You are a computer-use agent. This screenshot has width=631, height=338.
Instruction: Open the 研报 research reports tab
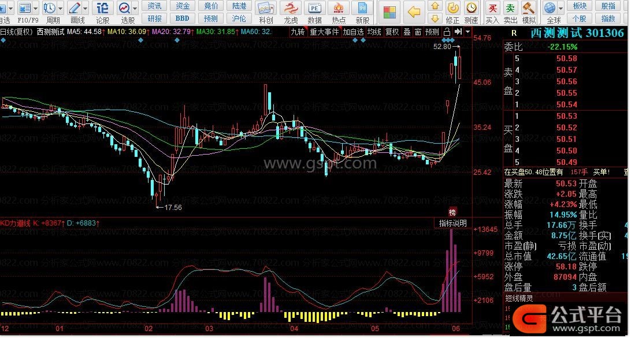[x=154, y=18]
